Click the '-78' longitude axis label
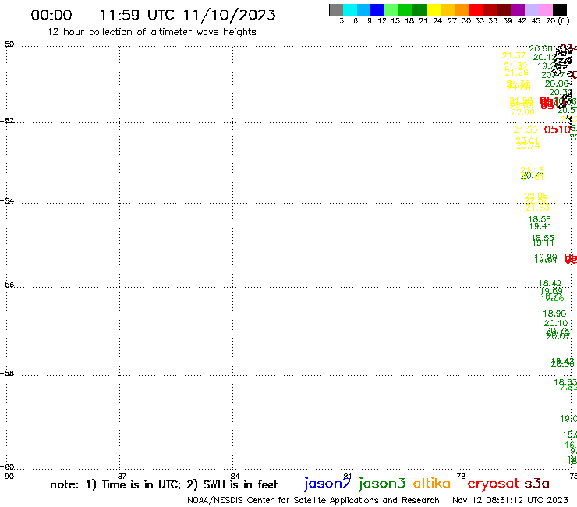 click(458, 476)
